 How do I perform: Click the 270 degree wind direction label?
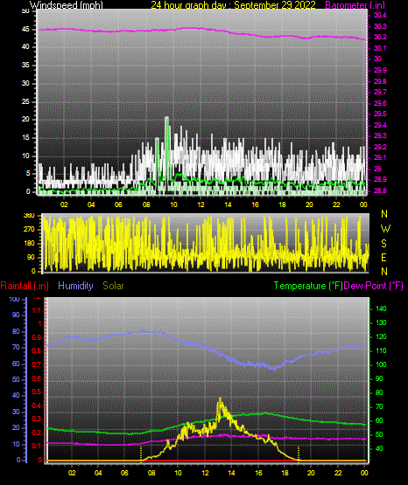pos(29,230)
